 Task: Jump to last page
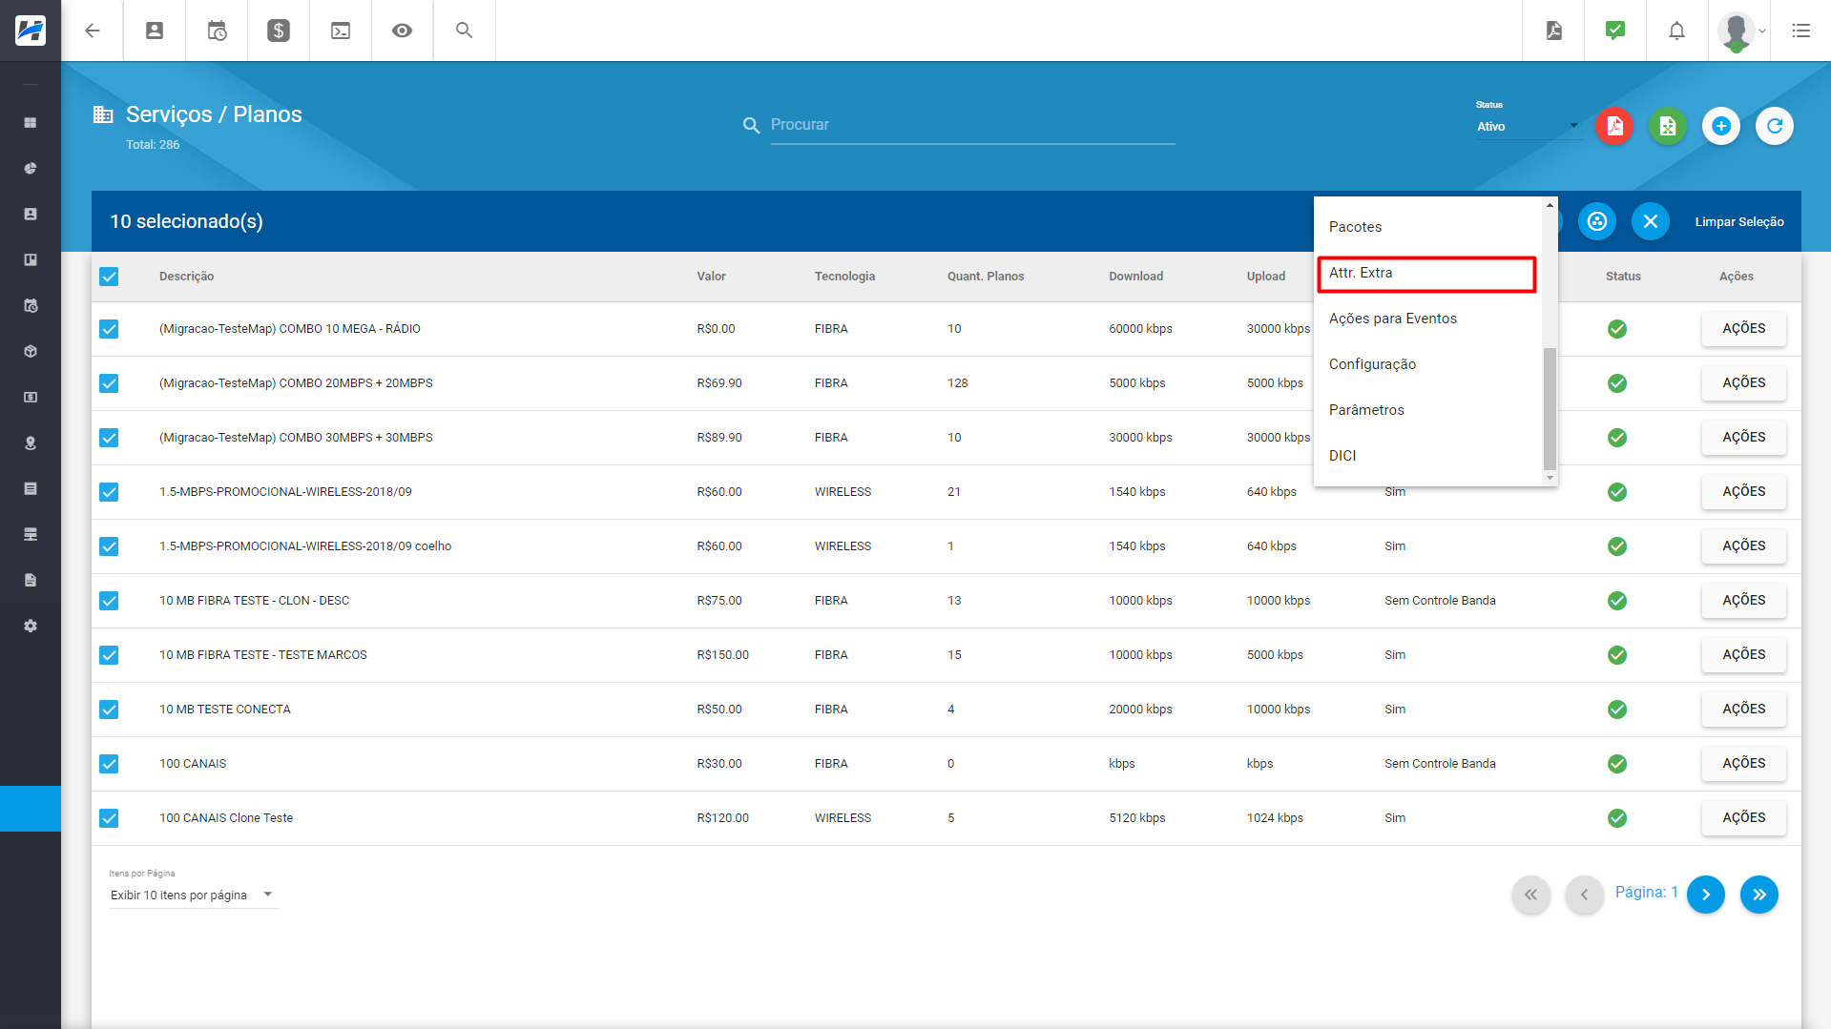(x=1758, y=895)
